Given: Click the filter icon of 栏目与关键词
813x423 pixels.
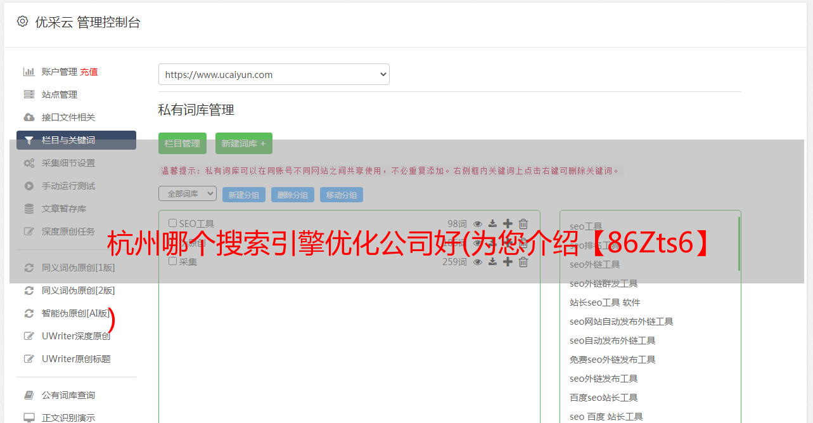Looking at the screenshot, I should (29, 140).
